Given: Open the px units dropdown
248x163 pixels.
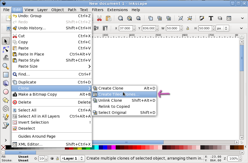Looking at the screenshot, I should 222,29.
